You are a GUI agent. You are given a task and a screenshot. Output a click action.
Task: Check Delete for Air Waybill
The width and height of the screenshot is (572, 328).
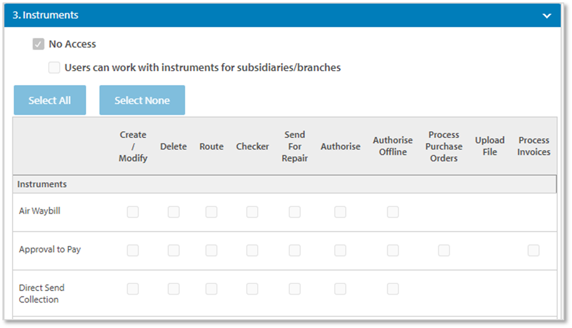(x=173, y=212)
